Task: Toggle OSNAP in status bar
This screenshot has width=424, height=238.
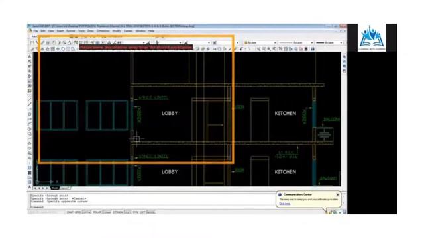Action: coord(107,212)
